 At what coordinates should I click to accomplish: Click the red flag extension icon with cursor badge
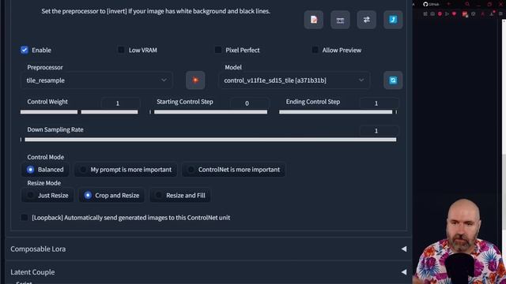(465, 14)
